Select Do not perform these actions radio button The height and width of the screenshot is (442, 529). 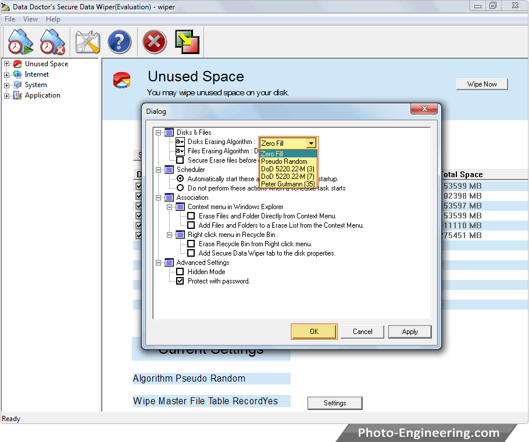180,188
